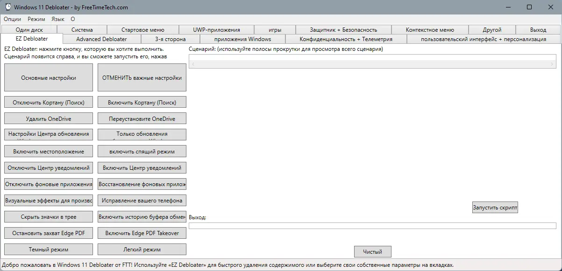
Task: Click ОТМЕНИТЬ важные настройки button
Action: (142, 77)
